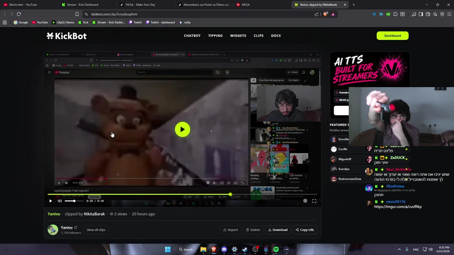Go to the WIDGETS section
Viewport: 454px width, 255px height.
point(238,36)
